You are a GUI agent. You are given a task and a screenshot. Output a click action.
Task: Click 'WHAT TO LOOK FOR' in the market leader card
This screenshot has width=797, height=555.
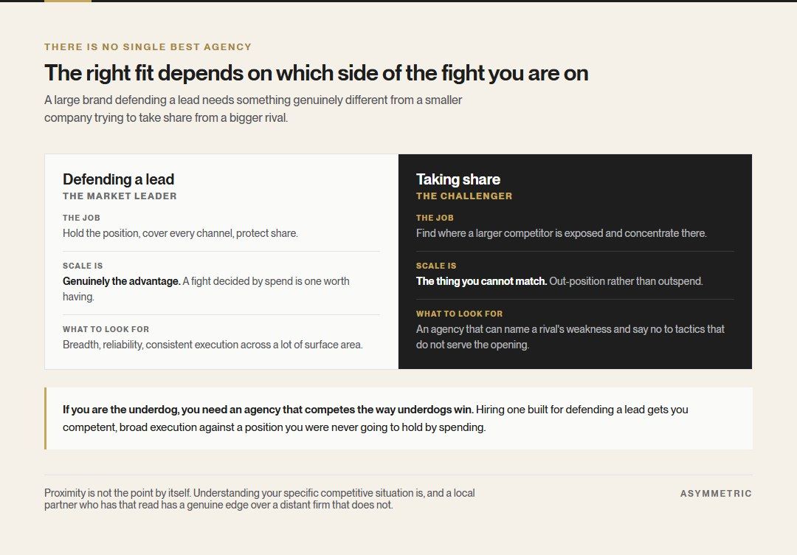click(x=106, y=329)
